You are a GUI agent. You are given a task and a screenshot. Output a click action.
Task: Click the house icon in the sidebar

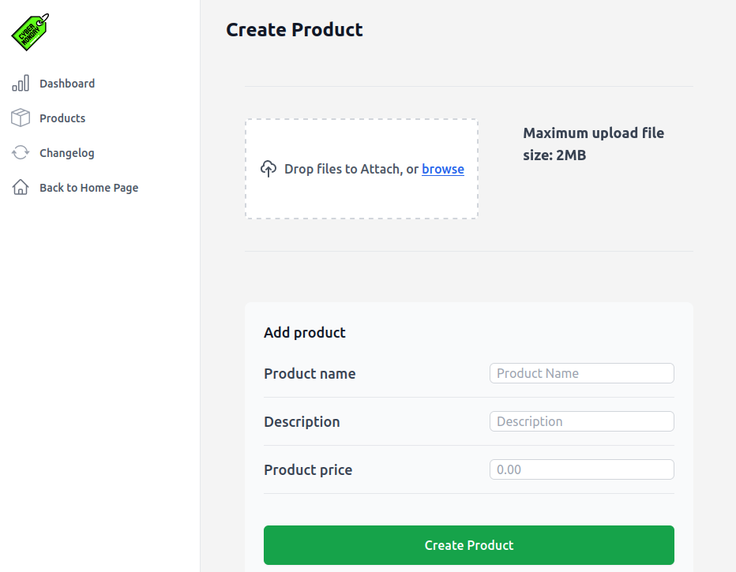[x=21, y=188]
